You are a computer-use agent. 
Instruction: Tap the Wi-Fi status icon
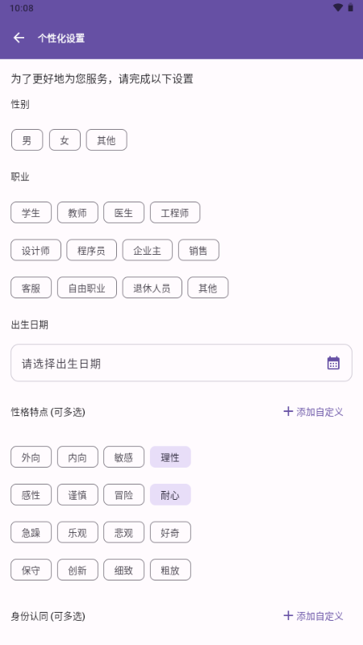click(x=338, y=8)
